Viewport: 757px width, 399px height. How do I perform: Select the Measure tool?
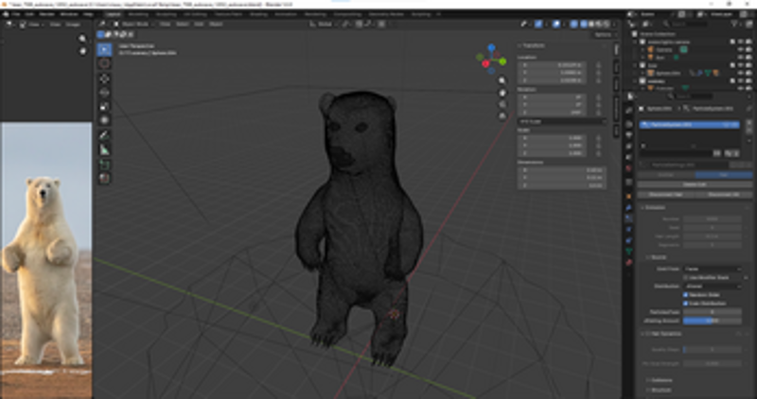point(104,150)
